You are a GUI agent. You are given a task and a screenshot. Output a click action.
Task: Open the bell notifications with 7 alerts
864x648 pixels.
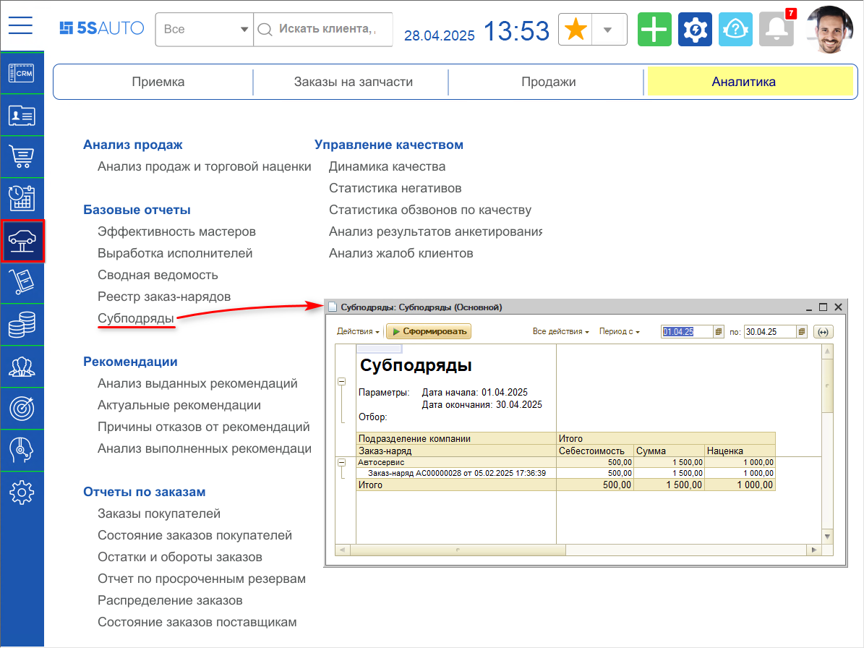tap(776, 30)
